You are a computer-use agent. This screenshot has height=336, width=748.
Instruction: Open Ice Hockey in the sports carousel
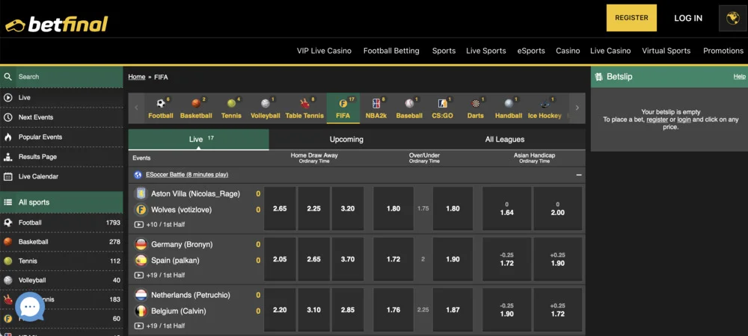click(x=545, y=108)
